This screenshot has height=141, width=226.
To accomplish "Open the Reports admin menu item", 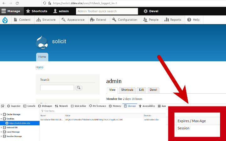I will coord(173,20).
